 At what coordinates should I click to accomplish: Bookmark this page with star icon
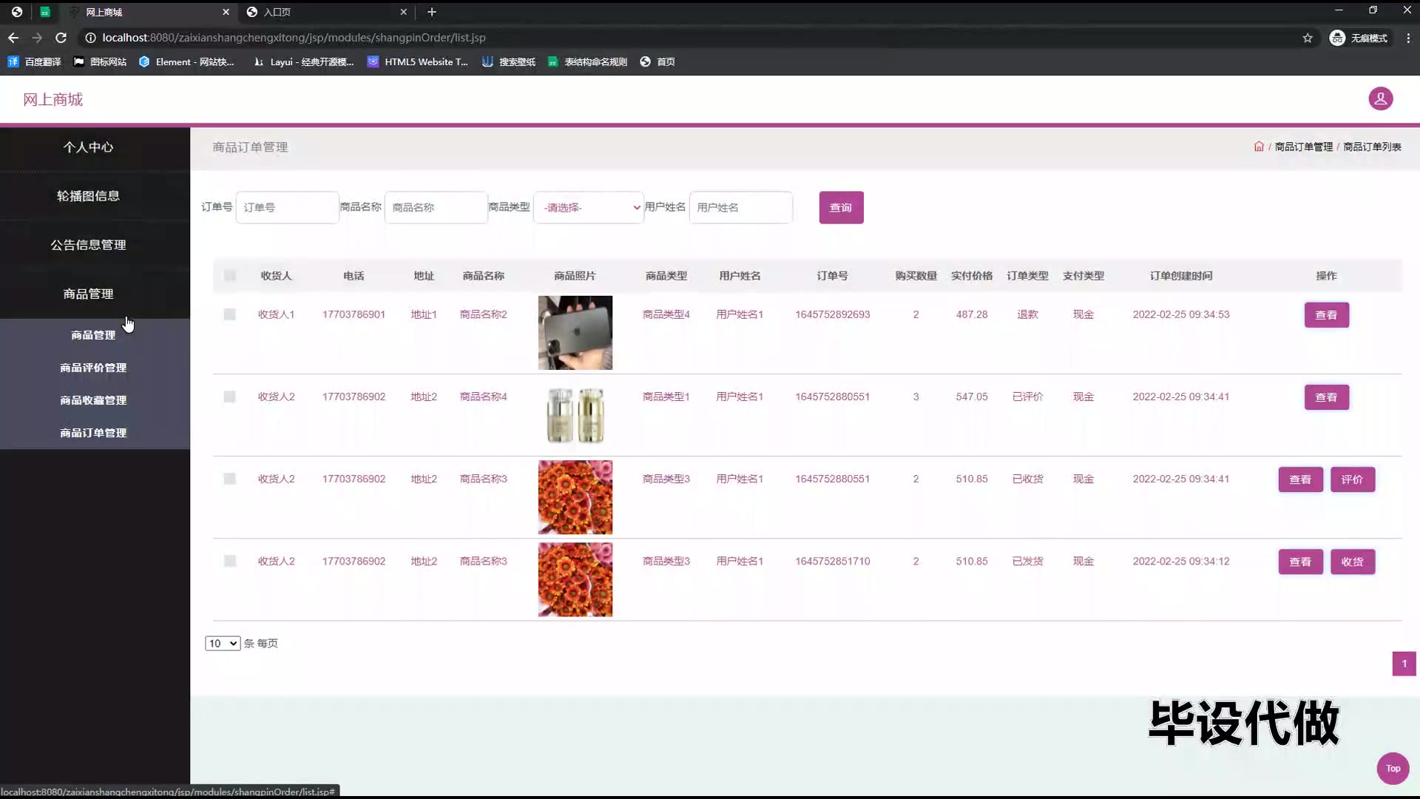click(x=1308, y=38)
